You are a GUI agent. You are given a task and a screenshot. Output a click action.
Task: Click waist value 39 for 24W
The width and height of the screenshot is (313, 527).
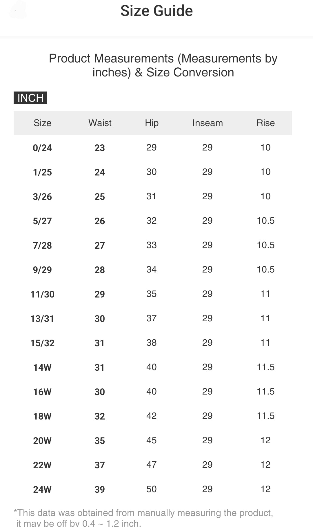[100, 490]
